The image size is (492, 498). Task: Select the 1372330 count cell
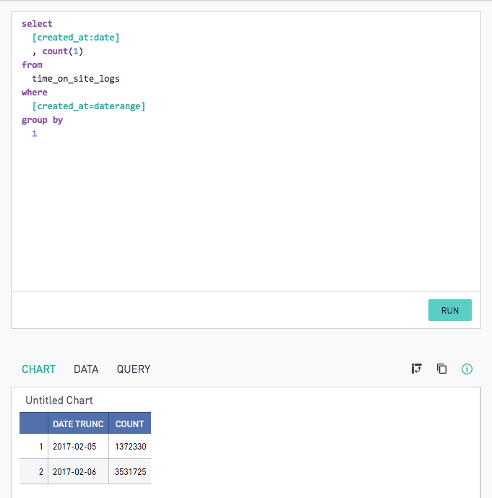point(130,446)
